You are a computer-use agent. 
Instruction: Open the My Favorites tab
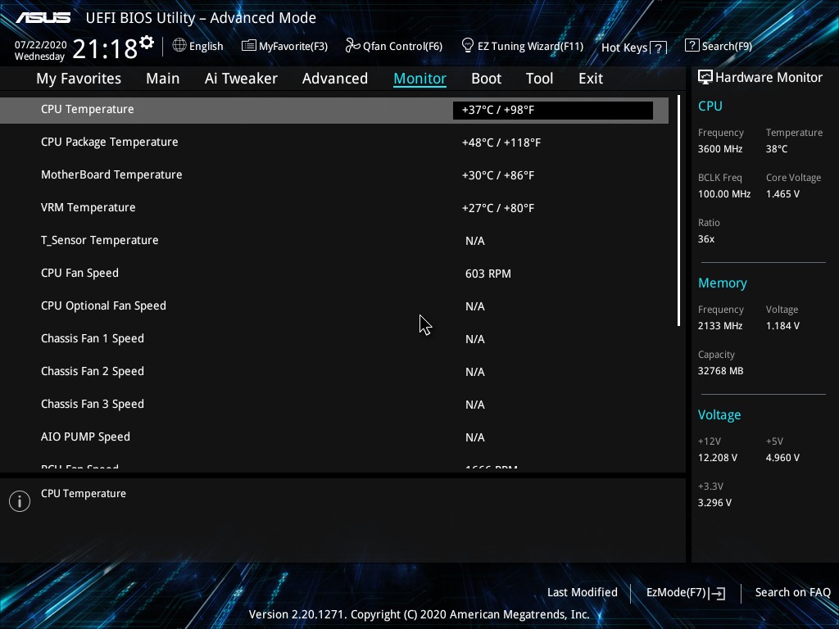pyautogui.click(x=79, y=79)
